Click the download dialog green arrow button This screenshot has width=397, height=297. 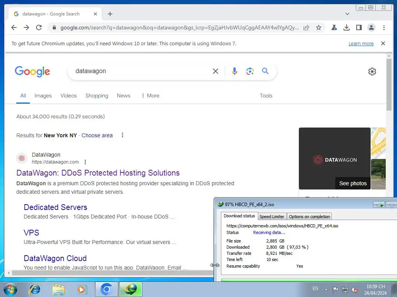(379, 205)
